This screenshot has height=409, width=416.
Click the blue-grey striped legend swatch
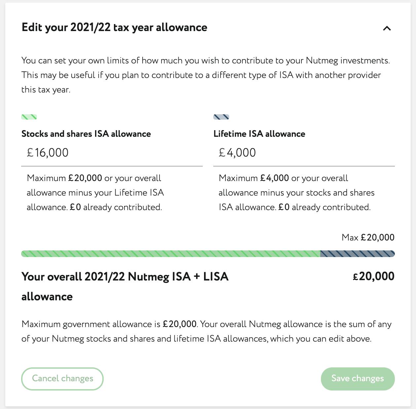tap(221, 117)
